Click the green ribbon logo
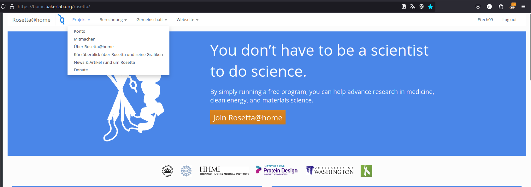This screenshot has width=531, height=187. [366, 171]
